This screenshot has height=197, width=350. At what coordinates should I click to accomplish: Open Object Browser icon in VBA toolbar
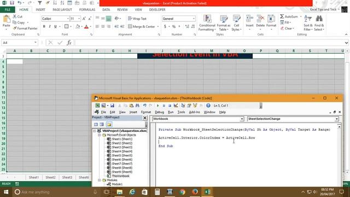(195, 106)
